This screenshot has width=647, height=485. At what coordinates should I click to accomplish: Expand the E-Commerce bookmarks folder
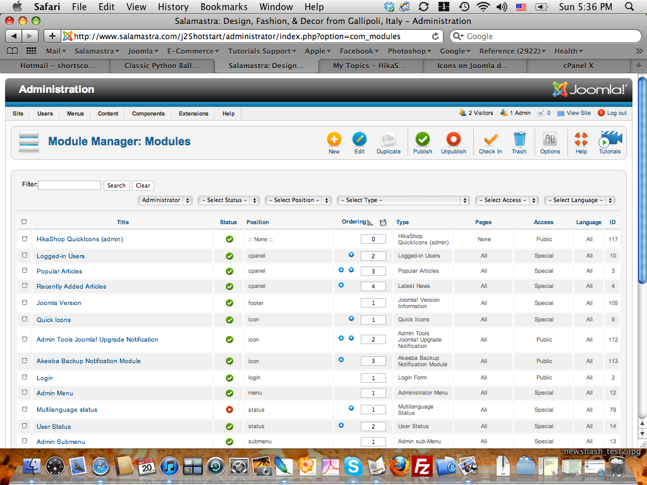[193, 51]
